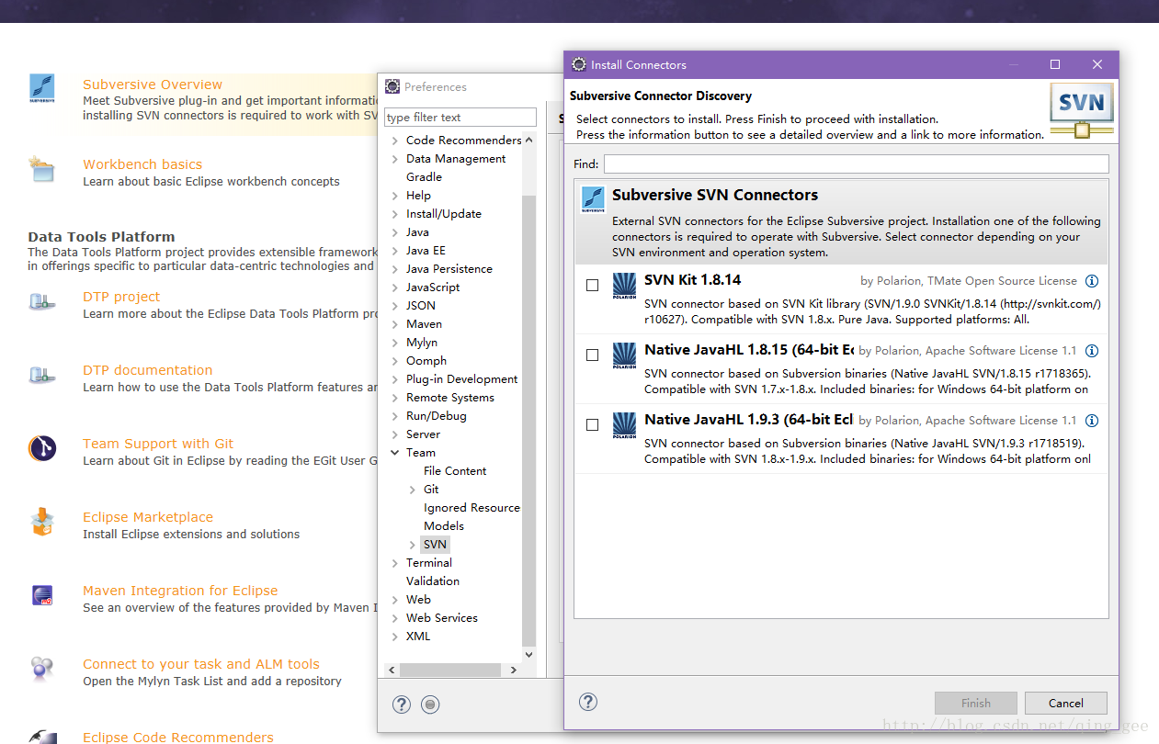Click the Cancel button in Install Connectors
This screenshot has height=744, width=1159.
1066,704
